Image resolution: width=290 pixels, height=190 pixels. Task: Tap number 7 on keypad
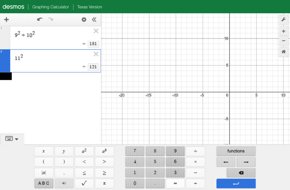[x=135, y=151]
